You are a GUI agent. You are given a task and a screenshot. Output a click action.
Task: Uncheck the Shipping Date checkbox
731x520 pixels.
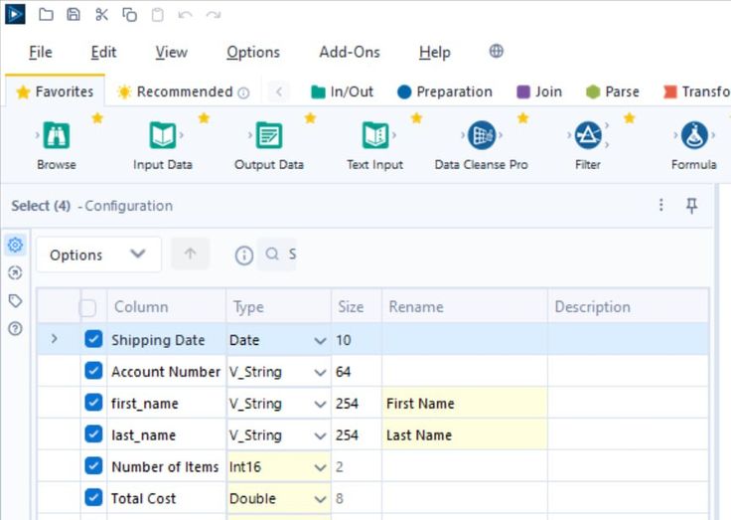[93, 339]
